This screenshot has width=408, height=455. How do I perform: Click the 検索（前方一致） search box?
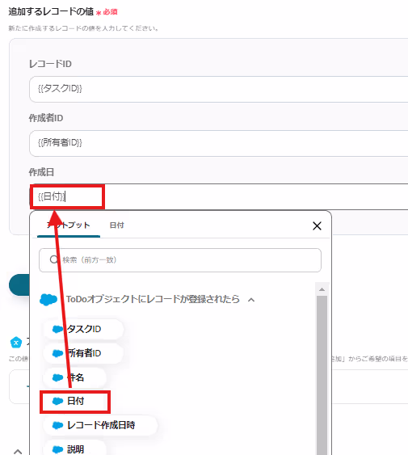click(180, 260)
